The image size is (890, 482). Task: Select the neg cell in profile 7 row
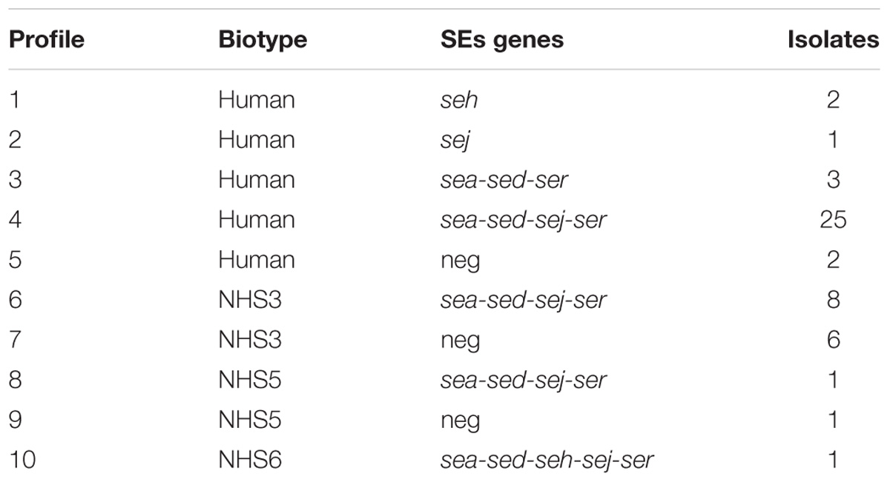tap(460, 341)
